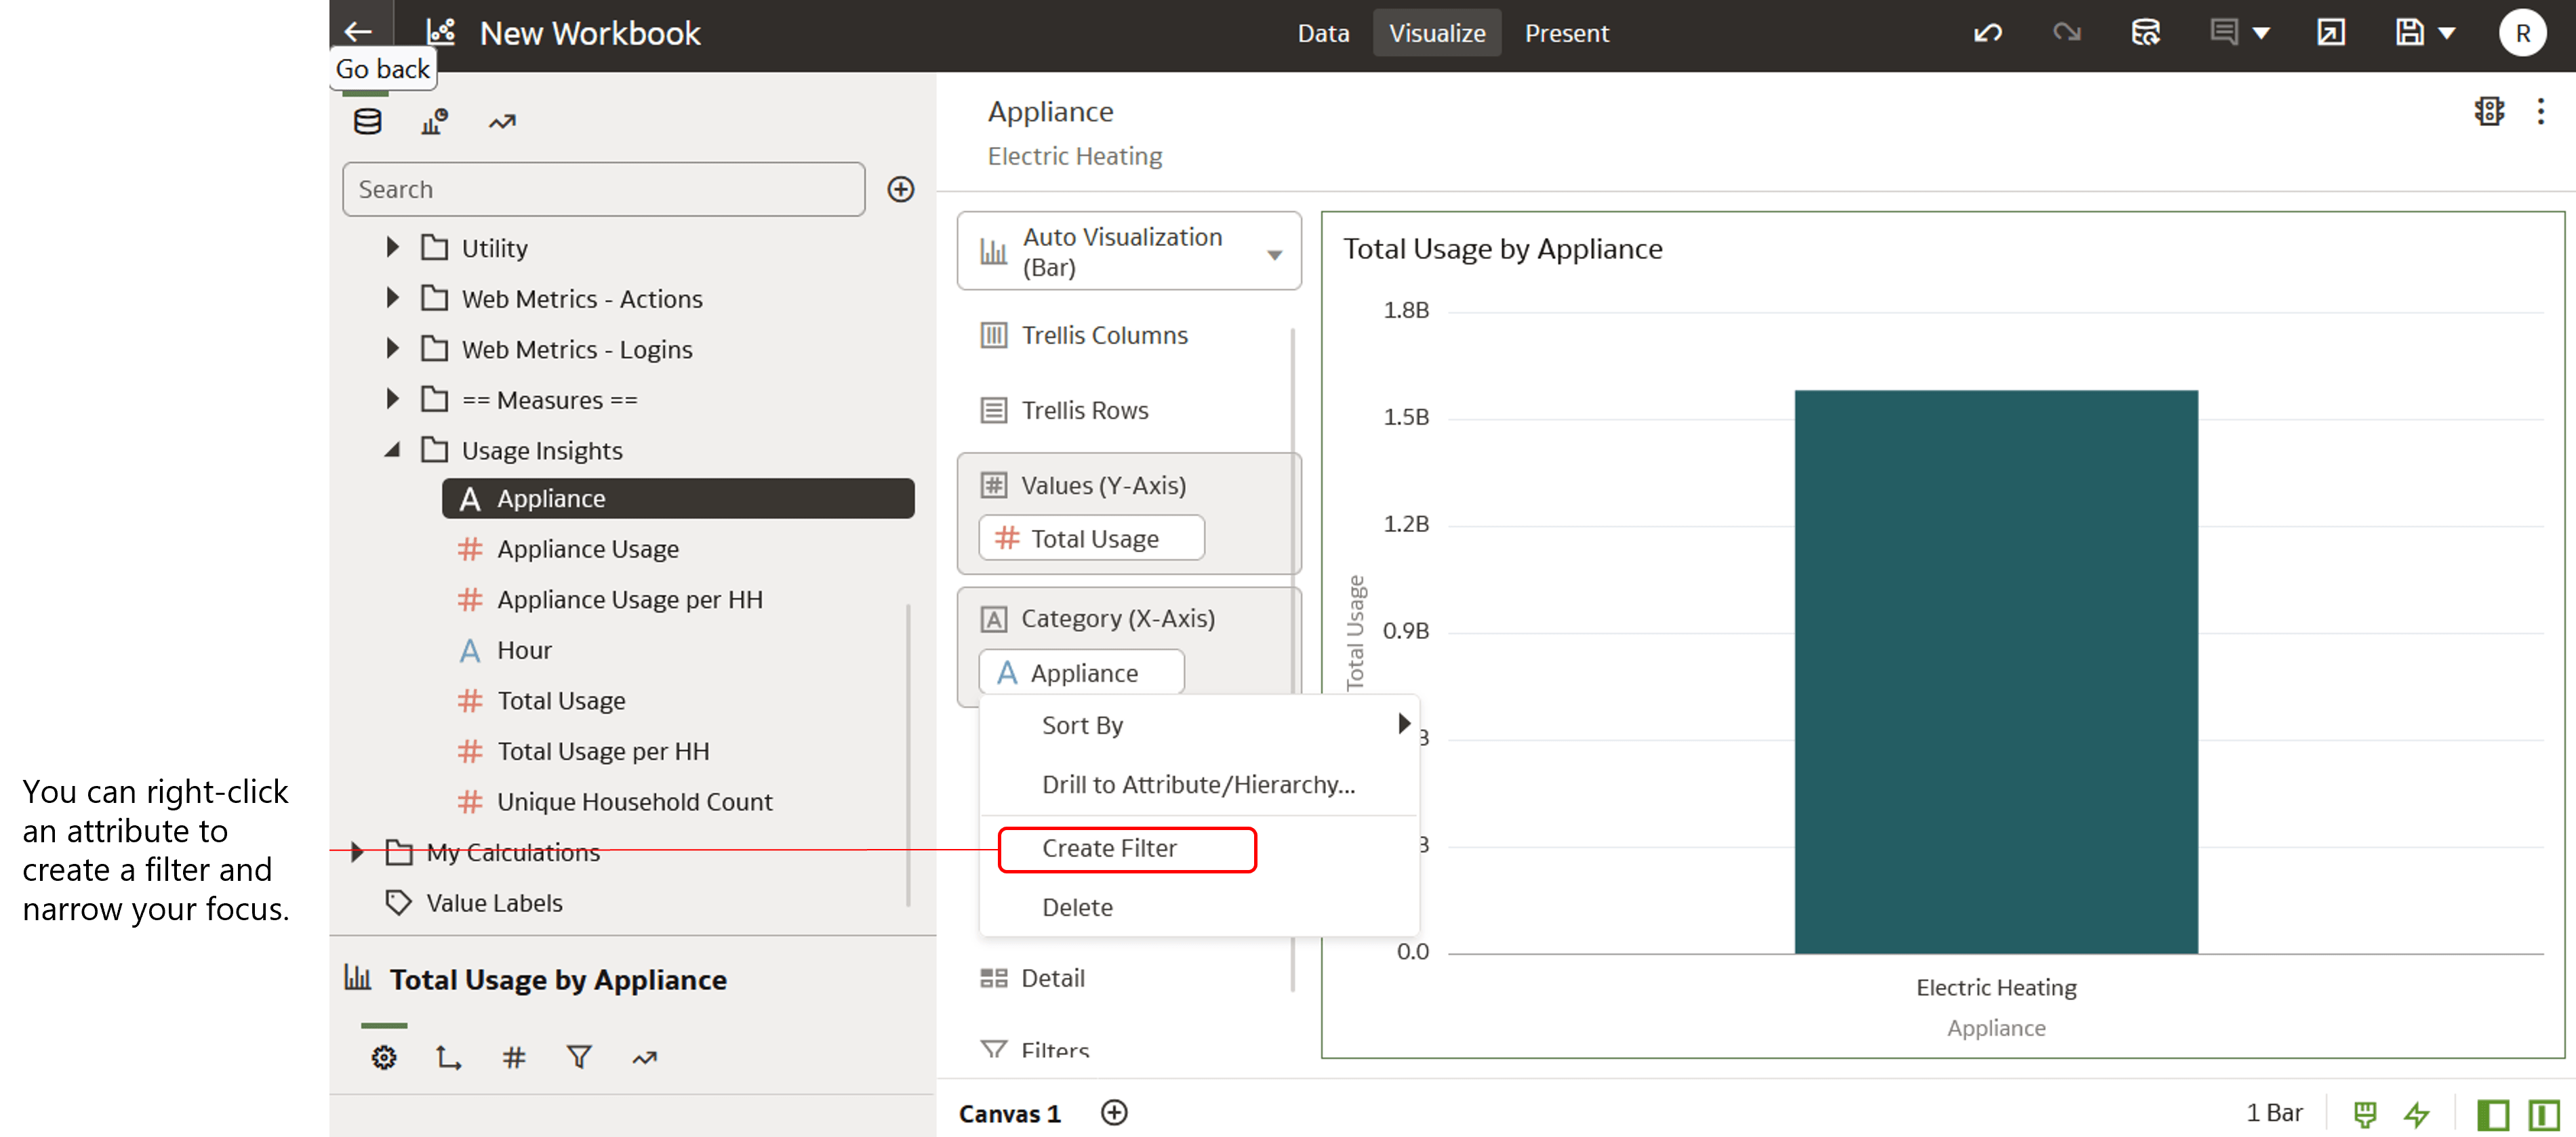Collapse the Usage Insights folder
The height and width of the screenshot is (1137, 2576).
point(391,450)
